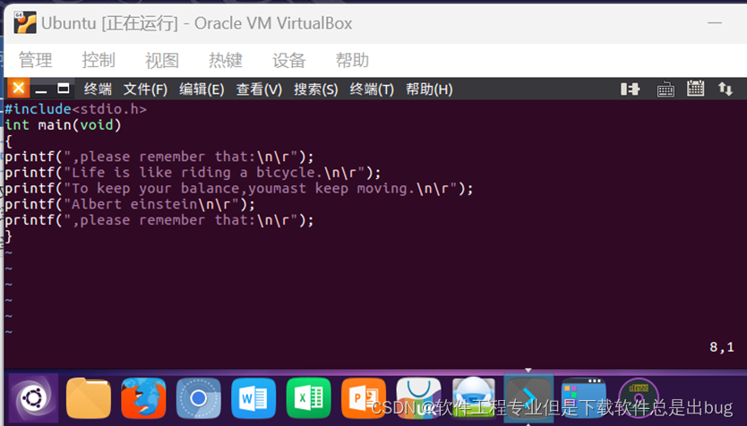The image size is (747, 426).
Task: Open the robot assistant dock icon
Action: [x=474, y=398]
